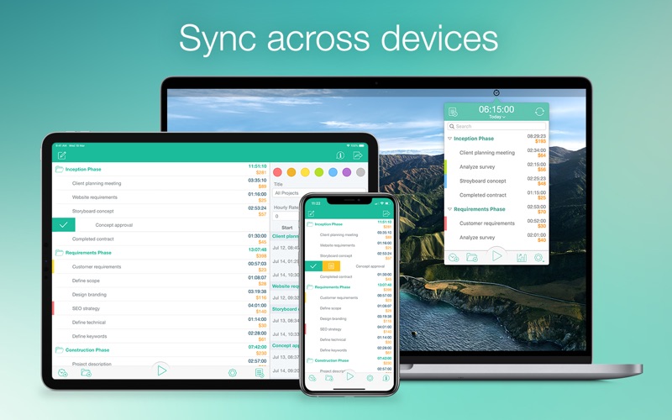Tap the info icon on iPad header

pos(340,155)
